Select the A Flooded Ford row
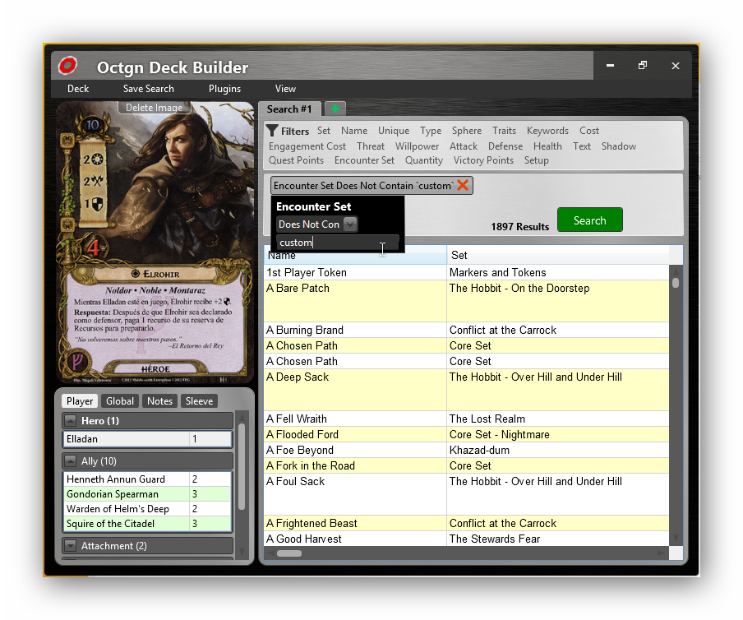Image resolution: width=743 pixels, height=620 pixels. tap(466, 434)
